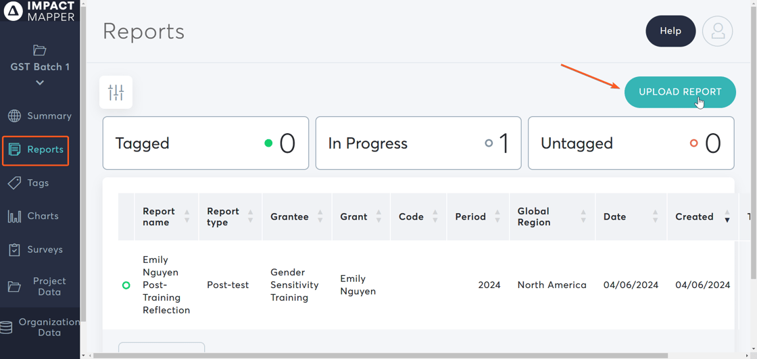The image size is (757, 359).
Task: Click status circle for Emily Nguyen report
Action: [126, 285]
